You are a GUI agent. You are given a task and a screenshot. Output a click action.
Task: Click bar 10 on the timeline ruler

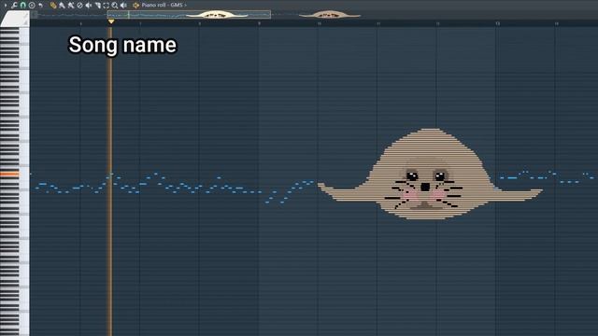pos(319,23)
